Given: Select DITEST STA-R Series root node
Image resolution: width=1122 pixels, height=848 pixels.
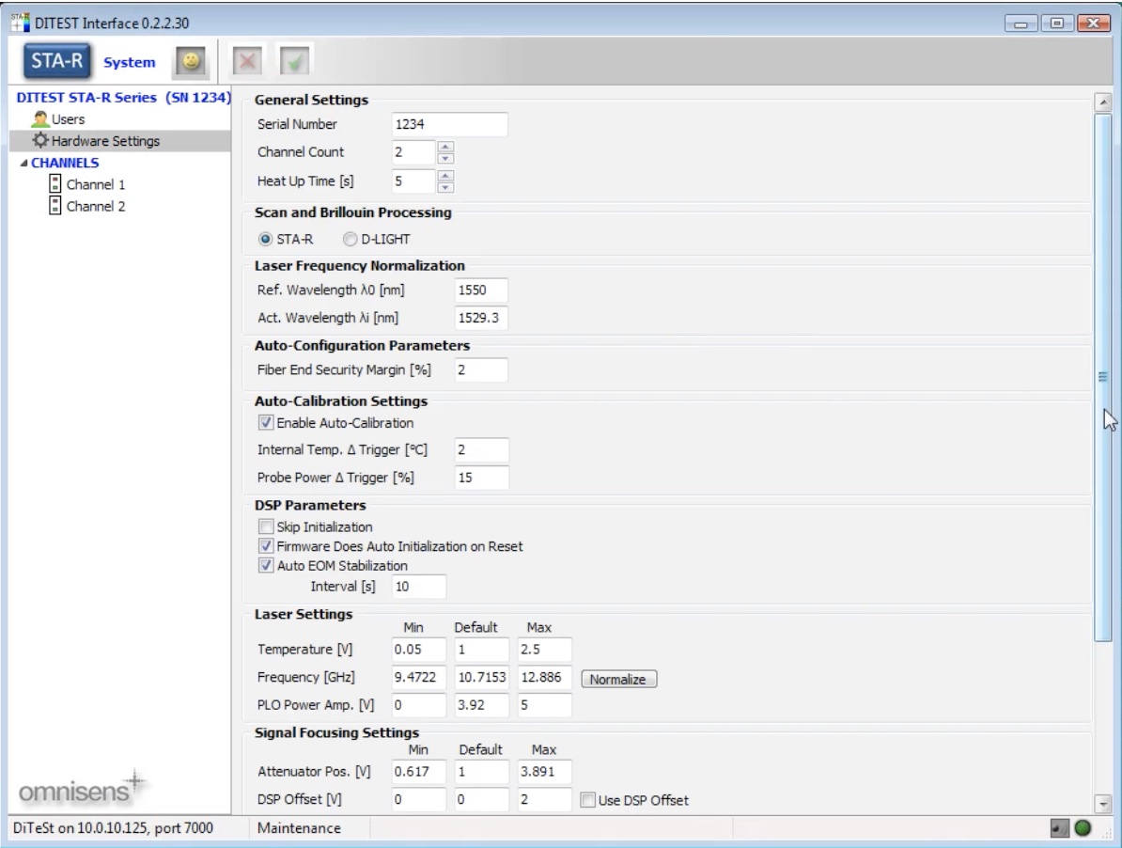Looking at the screenshot, I should point(123,98).
